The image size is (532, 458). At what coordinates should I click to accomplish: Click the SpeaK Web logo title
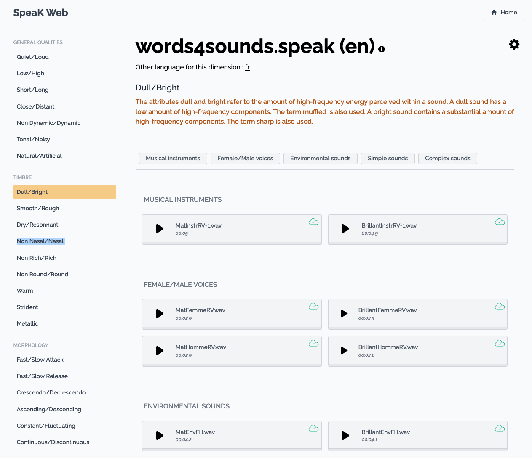pos(40,13)
